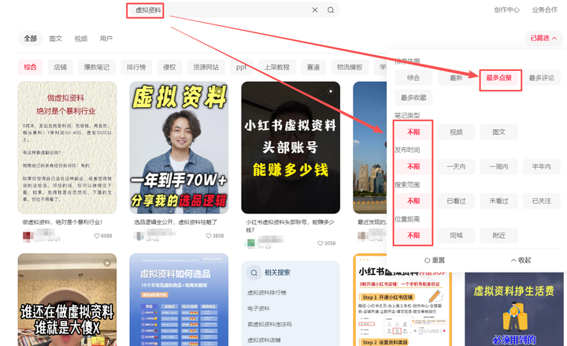Click the author avatar under 小红书虚拟资料头部账号 note

(250, 243)
